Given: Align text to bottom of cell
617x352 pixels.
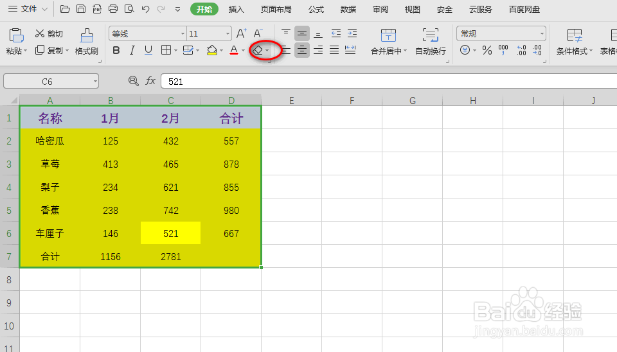Looking at the screenshot, I should (x=318, y=34).
